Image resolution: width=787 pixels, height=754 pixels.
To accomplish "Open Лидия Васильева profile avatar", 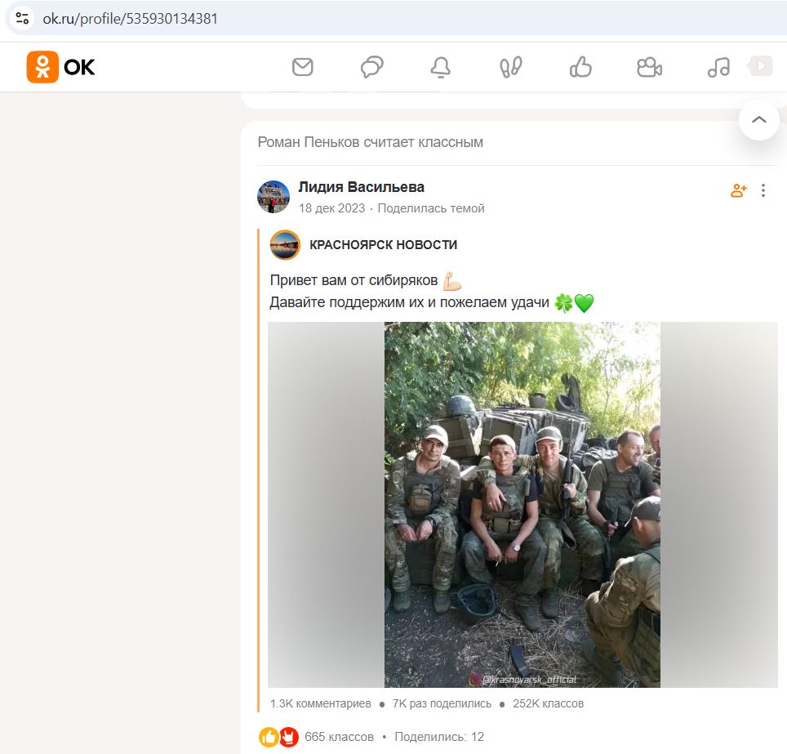I will click(273, 196).
